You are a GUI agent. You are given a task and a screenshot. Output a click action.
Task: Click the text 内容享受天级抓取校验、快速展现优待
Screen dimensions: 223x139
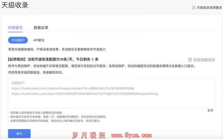[x=36, y=72]
